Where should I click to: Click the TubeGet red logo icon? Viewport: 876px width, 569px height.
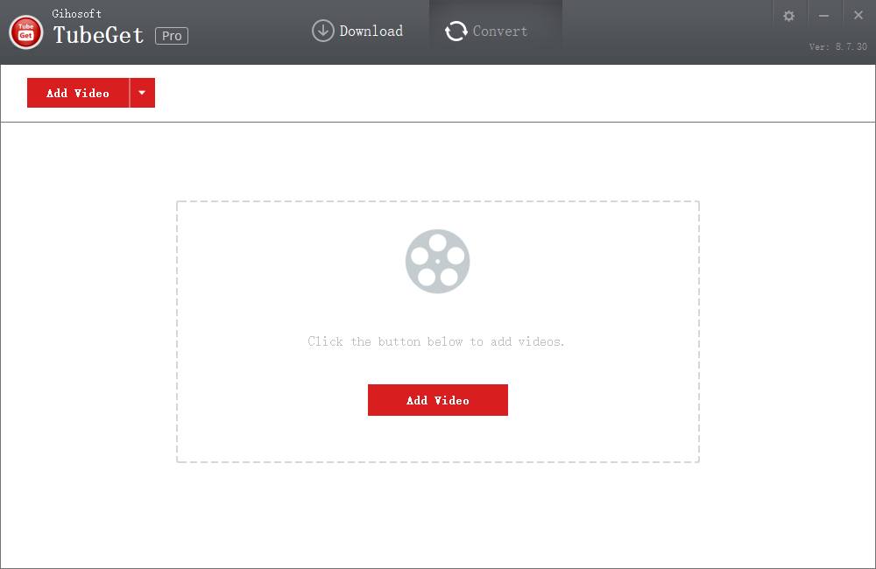(x=26, y=32)
